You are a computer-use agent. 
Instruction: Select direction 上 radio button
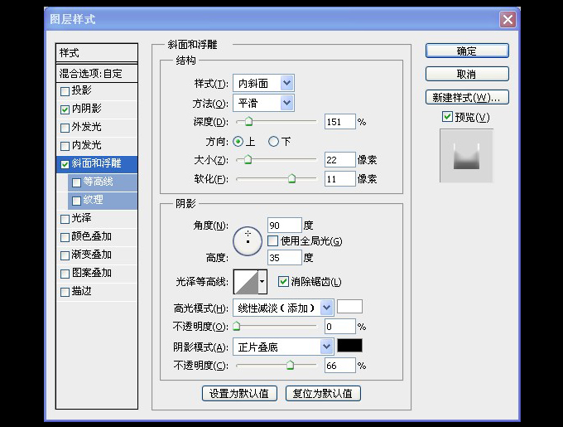tap(238, 142)
